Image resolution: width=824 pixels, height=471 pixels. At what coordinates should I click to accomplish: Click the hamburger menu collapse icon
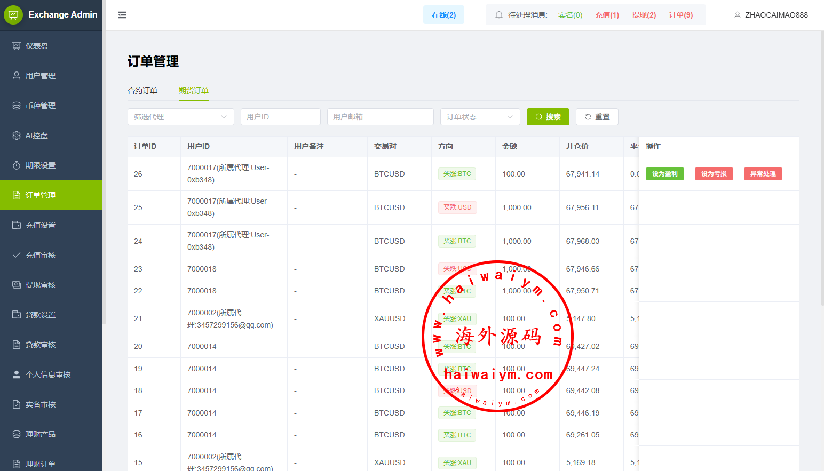coord(122,15)
